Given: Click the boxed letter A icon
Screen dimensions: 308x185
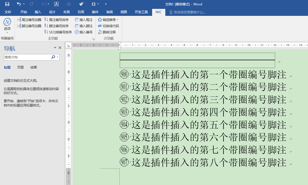Looking at the screenshot, I should (x=56, y=4).
